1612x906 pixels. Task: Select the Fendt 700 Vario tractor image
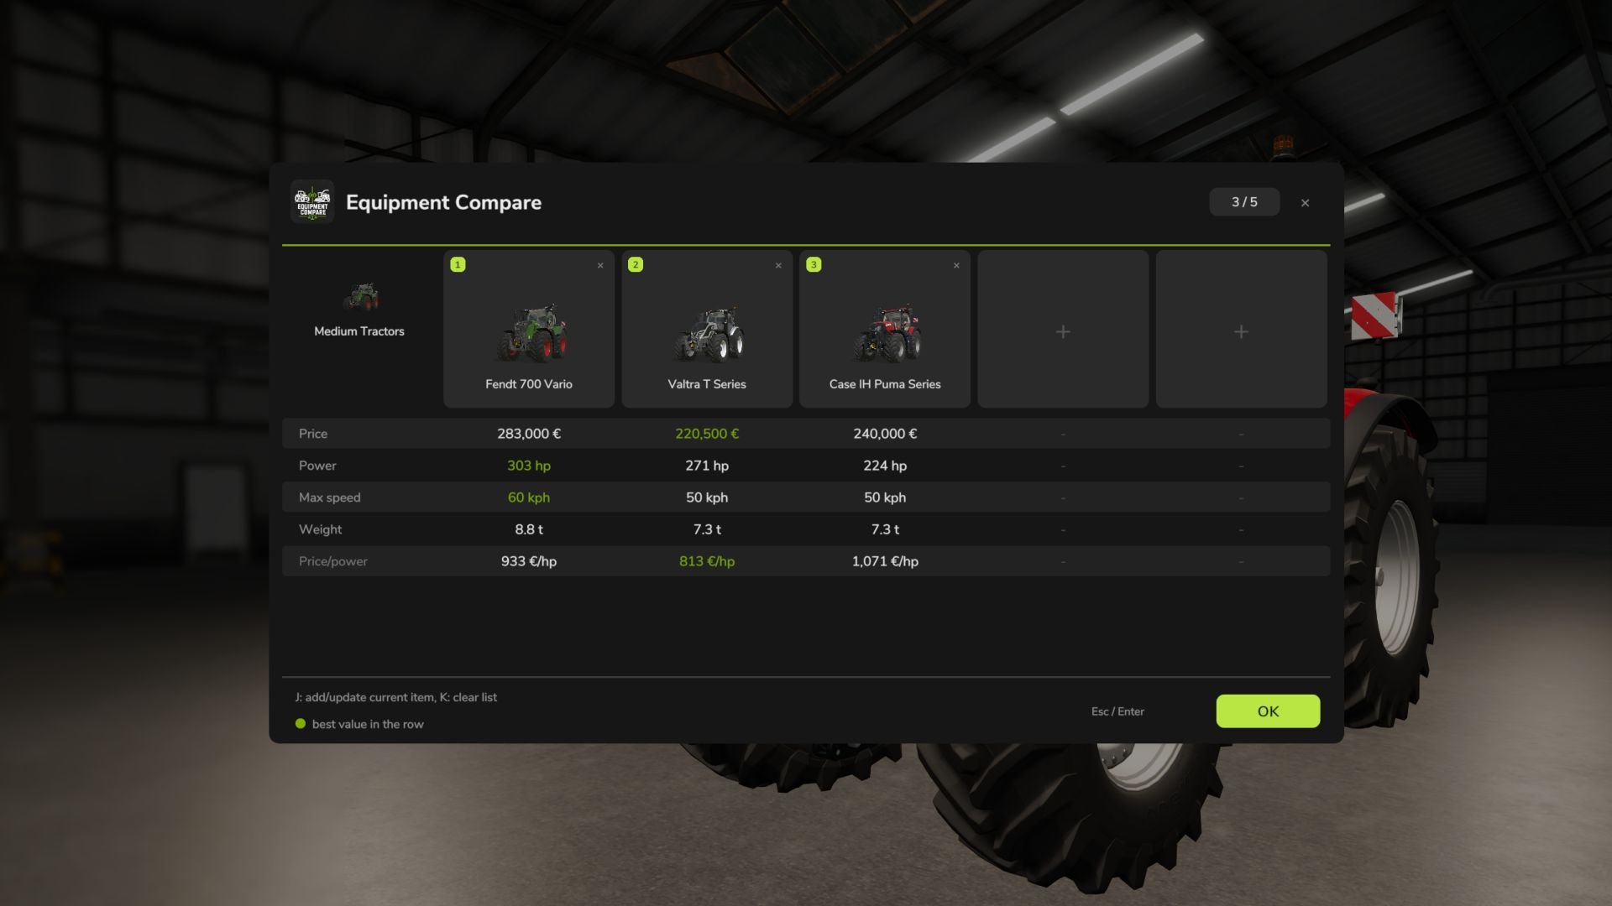[531, 333]
